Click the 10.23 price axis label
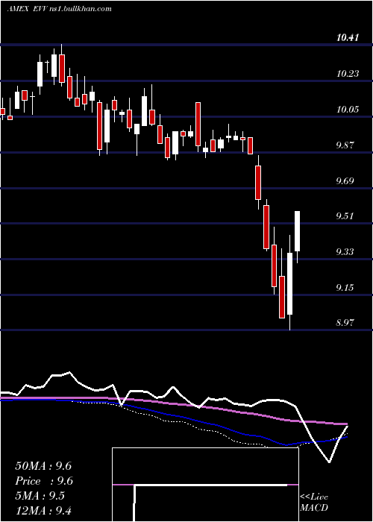The image size is (373, 522). click(348, 74)
